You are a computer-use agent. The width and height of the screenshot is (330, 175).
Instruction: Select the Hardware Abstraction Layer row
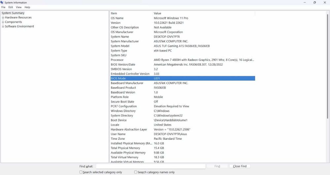(182, 130)
